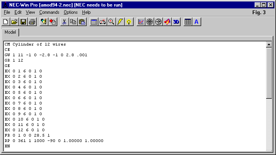This screenshot has width=276, height=155.
Task: Open a file with the folder icon
Action: pos(15,22)
